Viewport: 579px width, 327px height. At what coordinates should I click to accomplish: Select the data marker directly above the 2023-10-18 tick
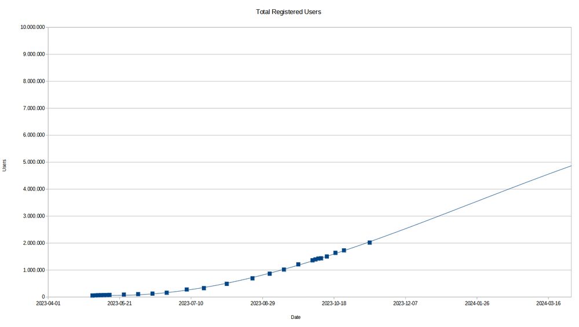pos(335,253)
